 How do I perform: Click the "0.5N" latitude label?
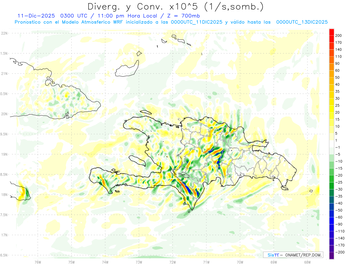4,94
